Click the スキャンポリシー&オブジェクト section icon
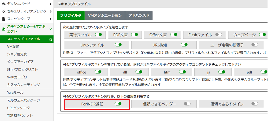 tap(3, 29)
